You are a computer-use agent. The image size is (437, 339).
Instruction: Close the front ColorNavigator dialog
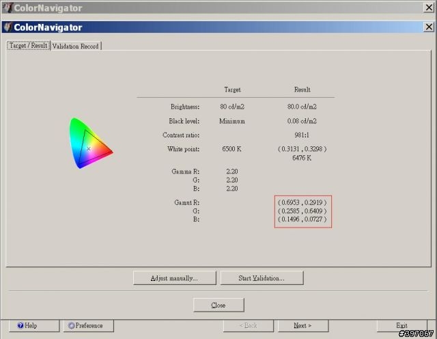(429, 27)
